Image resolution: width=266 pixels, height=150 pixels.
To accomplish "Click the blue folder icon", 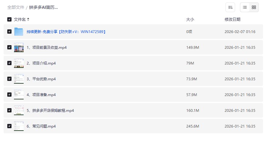I will click(19, 32).
